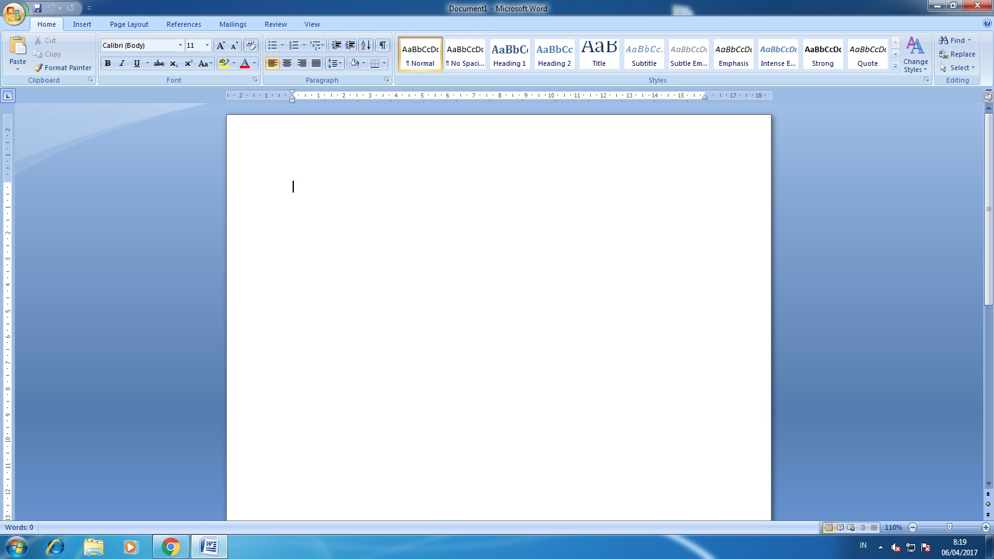
Task: Open Change Styles options
Action: pyautogui.click(x=915, y=55)
